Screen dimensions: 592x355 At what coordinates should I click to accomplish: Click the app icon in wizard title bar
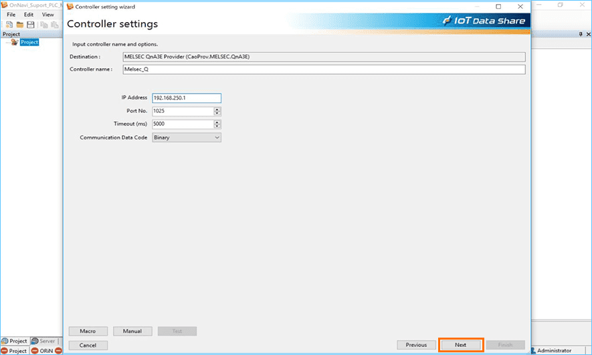pyautogui.click(x=70, y=7)
